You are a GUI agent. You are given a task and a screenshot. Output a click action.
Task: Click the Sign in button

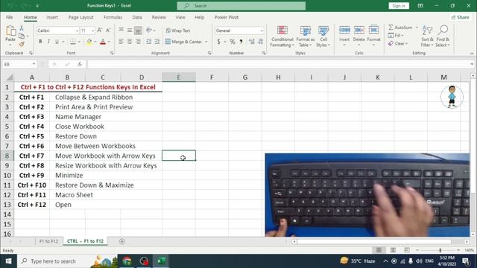point(399,6)
